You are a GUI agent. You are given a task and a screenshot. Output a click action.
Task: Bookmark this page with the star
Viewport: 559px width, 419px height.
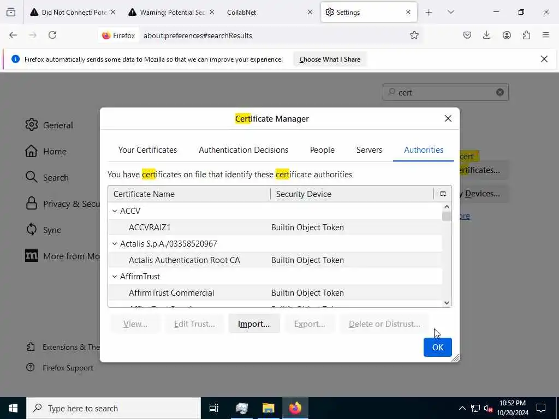point(414,35)
